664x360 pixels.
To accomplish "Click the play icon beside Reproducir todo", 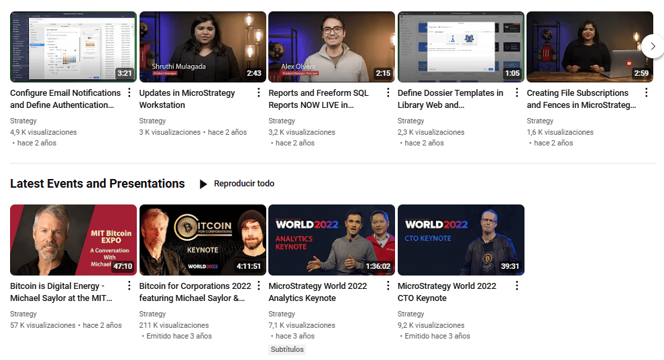I will [203, 184].
